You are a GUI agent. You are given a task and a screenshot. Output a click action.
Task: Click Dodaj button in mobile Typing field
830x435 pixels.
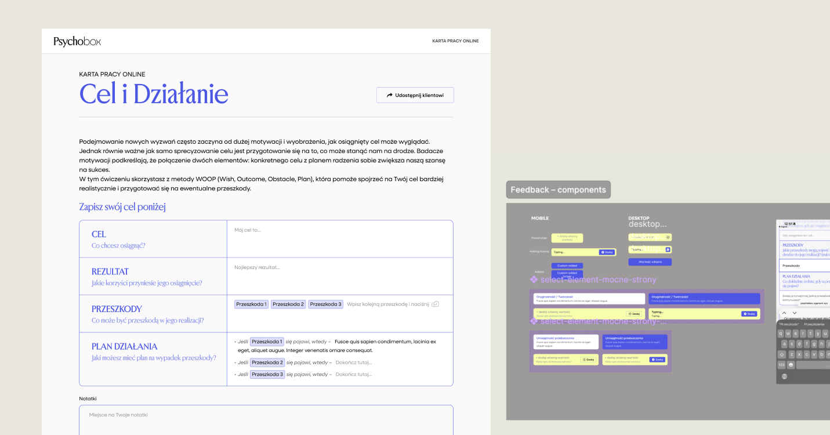click(x=607, y=252)
